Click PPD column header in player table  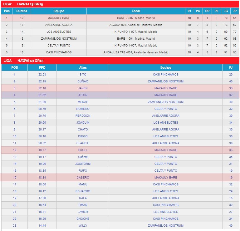(x=42, y=67)
